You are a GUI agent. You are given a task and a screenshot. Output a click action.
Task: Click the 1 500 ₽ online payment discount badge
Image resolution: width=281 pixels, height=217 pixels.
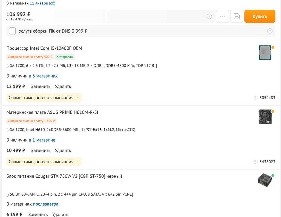coord(31,121)
